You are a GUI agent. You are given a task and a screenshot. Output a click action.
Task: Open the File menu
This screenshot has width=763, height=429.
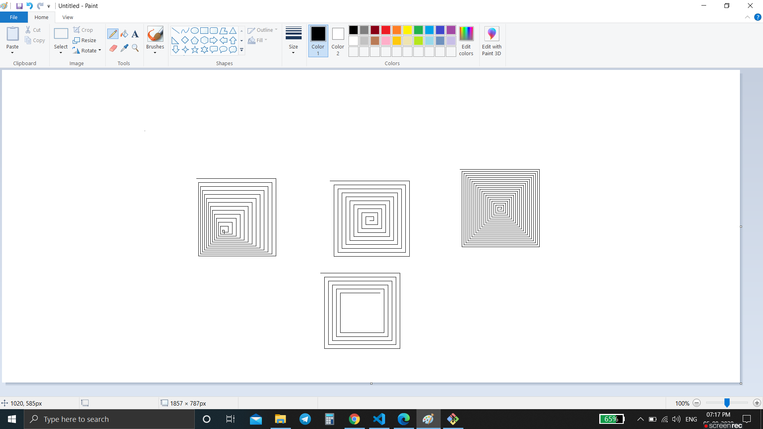[14, 17]
